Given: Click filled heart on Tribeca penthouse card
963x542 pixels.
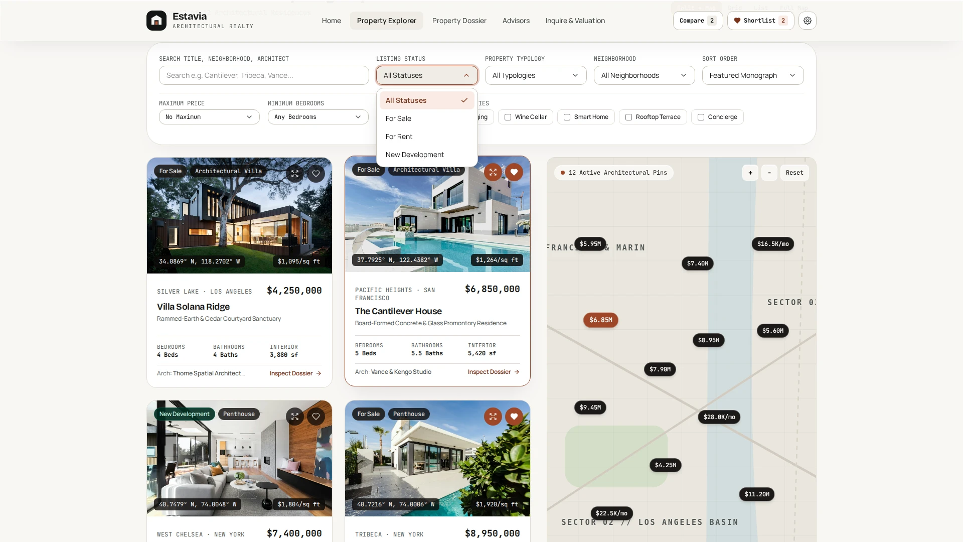Looking at the screenshot, I should coord(514,417).
